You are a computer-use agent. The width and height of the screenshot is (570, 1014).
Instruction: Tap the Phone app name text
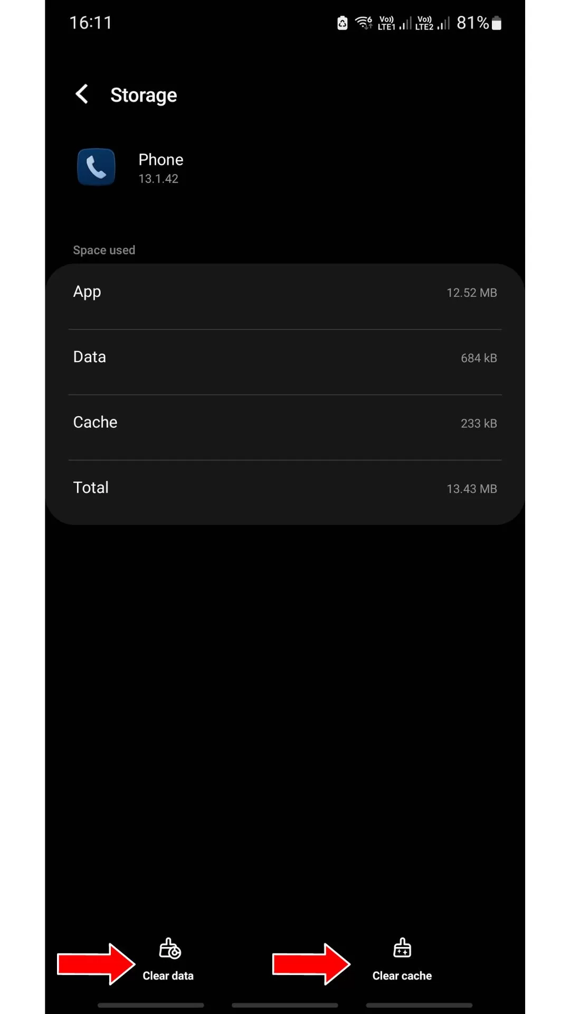(161, 159)
